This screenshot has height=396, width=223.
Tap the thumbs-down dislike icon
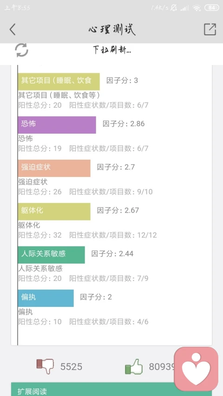(45, 366)
